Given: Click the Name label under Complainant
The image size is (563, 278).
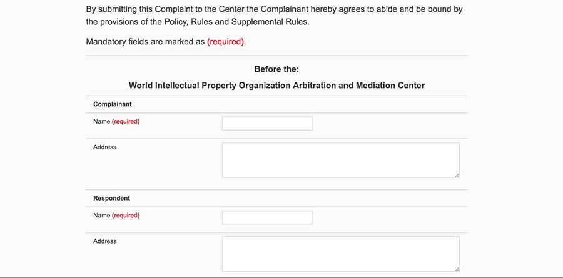Looking at the screenshot, I should pos(102,121).
